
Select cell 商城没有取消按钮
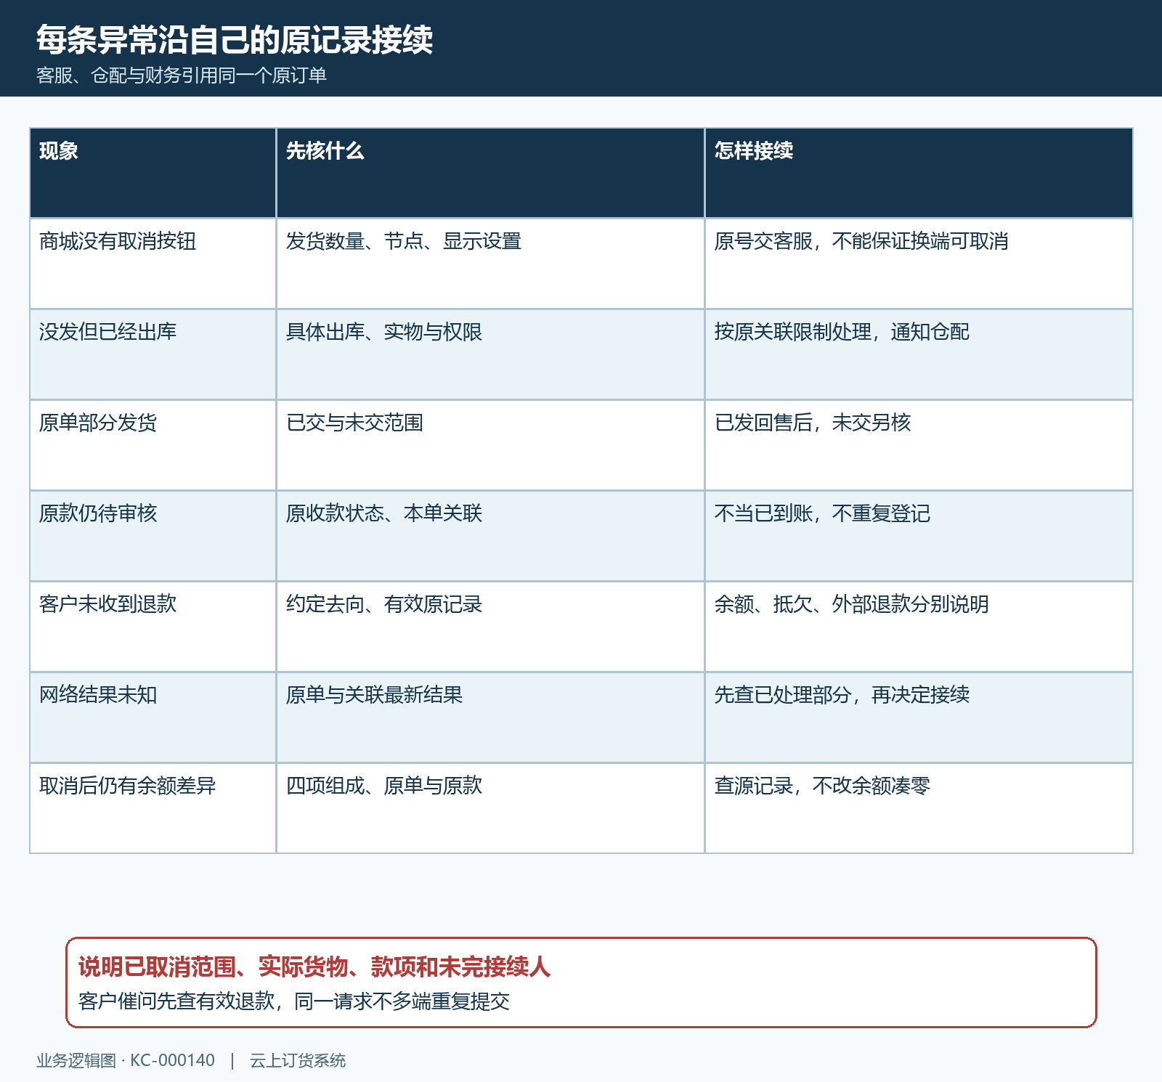point(153,264)
